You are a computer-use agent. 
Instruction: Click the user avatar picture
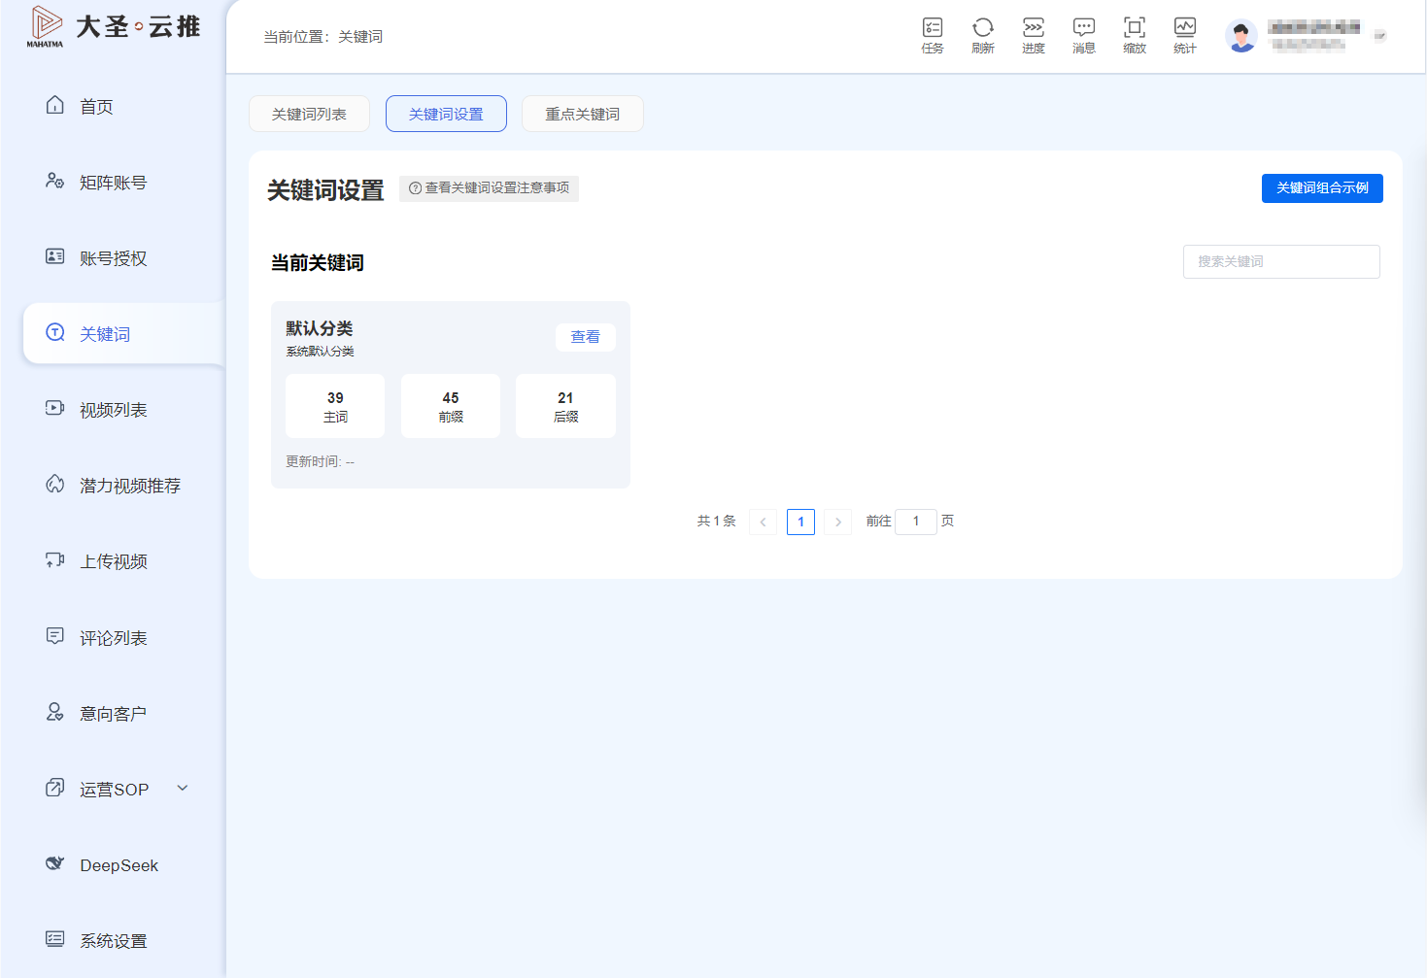[1241, 36]
